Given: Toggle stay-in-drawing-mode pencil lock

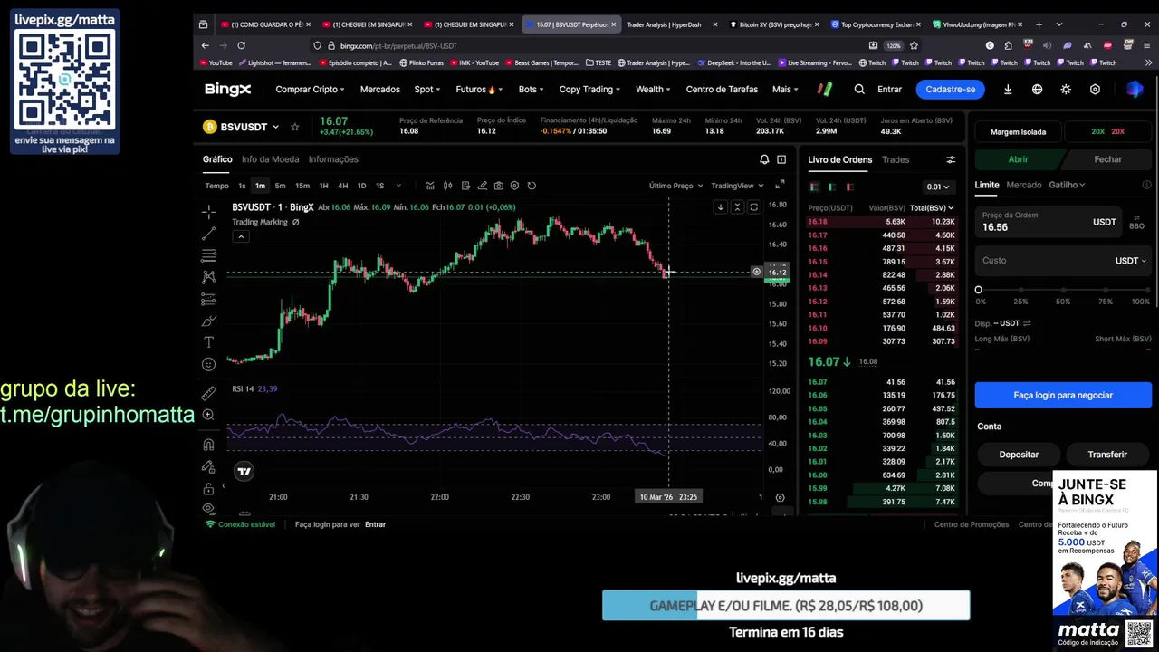Looking at the screenshot, I should point(209,467).
